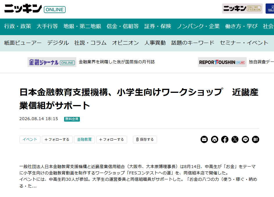Screen dimensions: 274x197
Task: Go to 人事異動 section
Action: (x=155, y=43)
